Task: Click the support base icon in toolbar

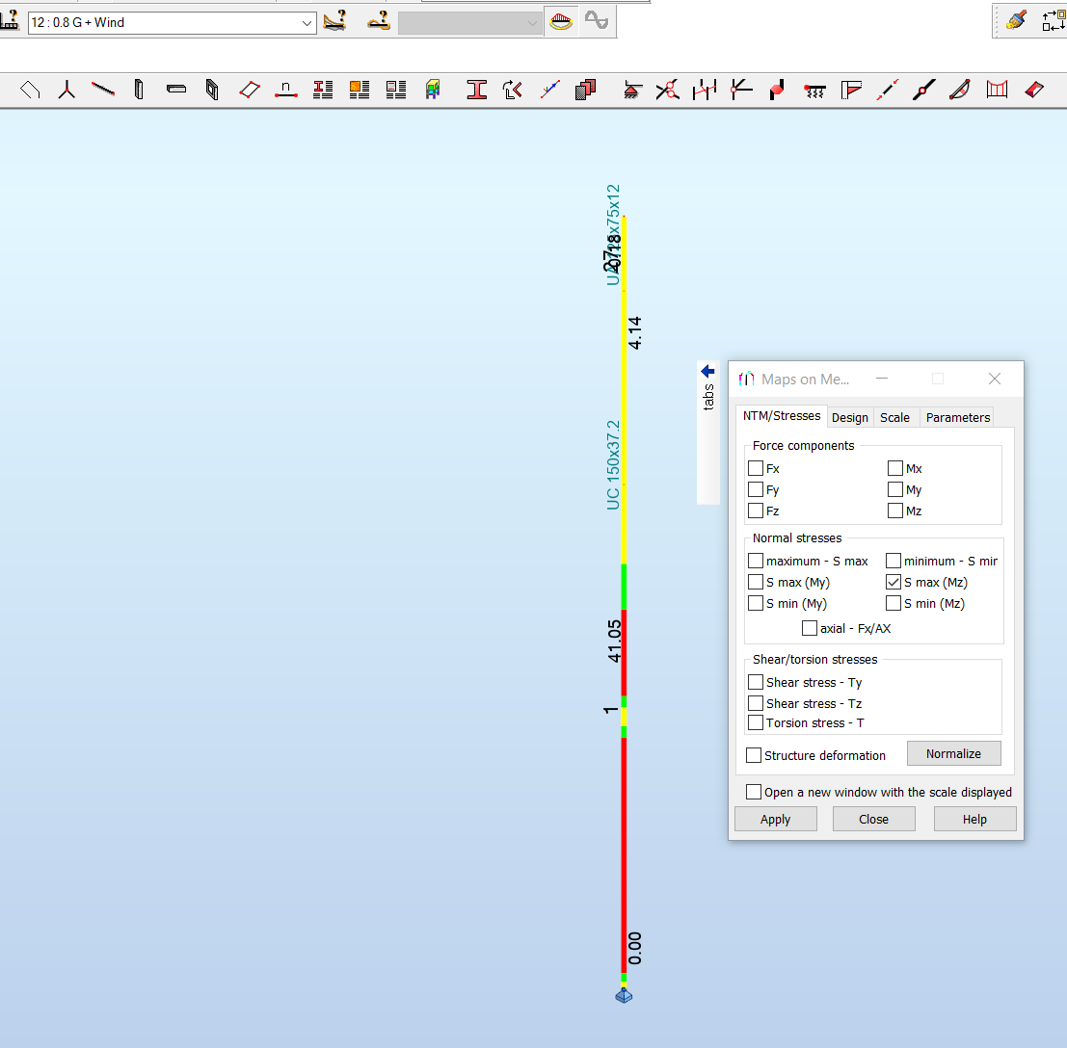Action: (632, 91)
